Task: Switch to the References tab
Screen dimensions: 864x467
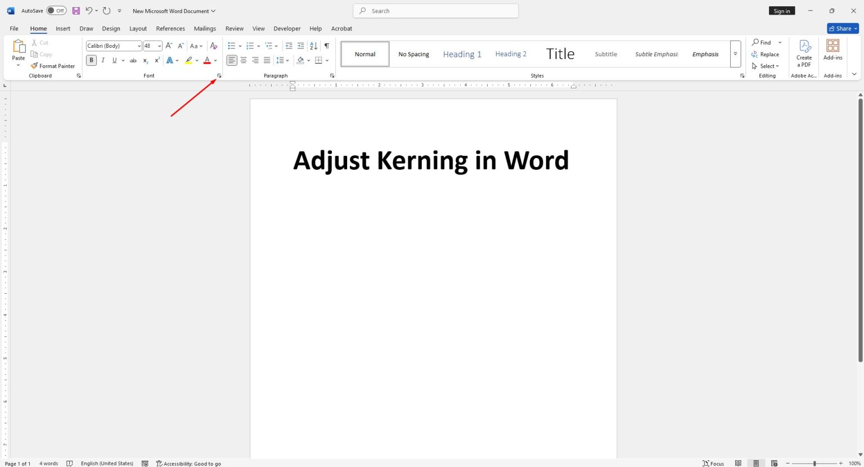Action: tap(170, 28)
